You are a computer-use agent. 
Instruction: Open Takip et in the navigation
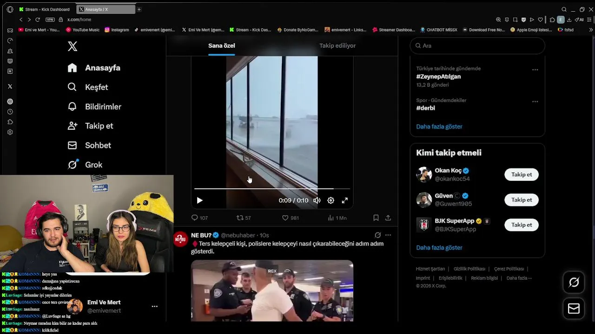tap(90, 126)
